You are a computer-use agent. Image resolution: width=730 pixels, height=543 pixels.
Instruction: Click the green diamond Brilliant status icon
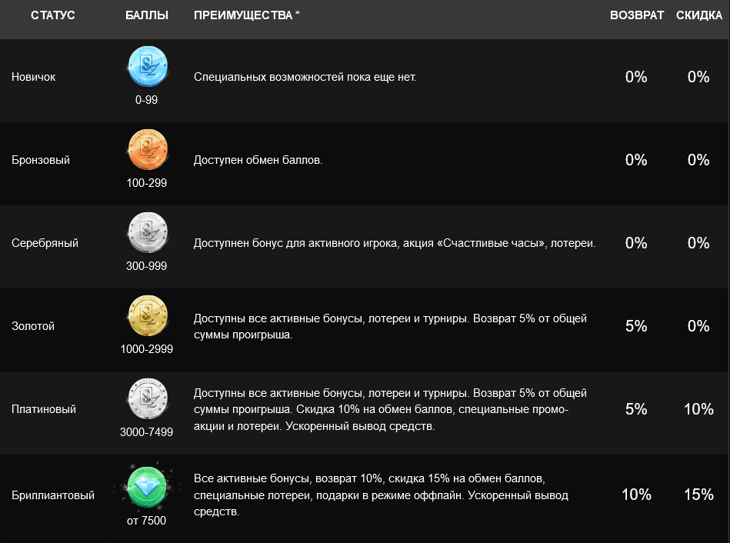(147, 487)
